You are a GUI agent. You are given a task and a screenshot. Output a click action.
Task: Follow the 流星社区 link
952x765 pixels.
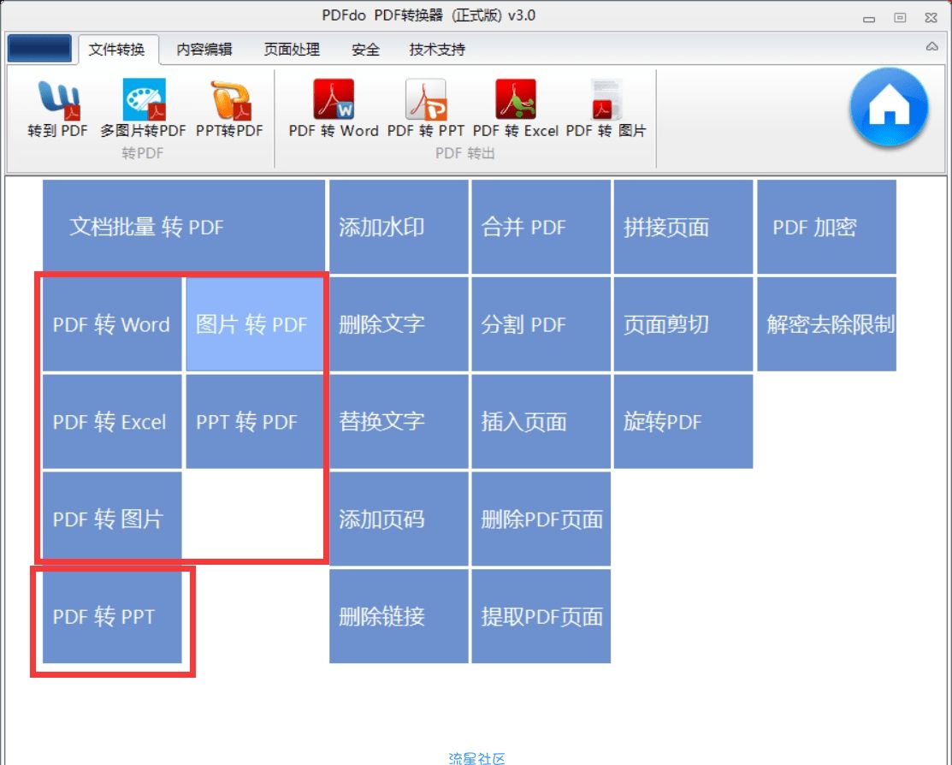pyautogui.click(x=476, y=758)
